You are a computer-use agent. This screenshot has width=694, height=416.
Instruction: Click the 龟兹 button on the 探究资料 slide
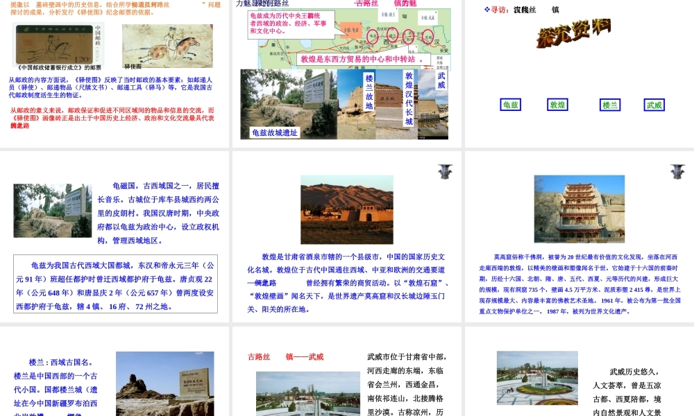510,105
